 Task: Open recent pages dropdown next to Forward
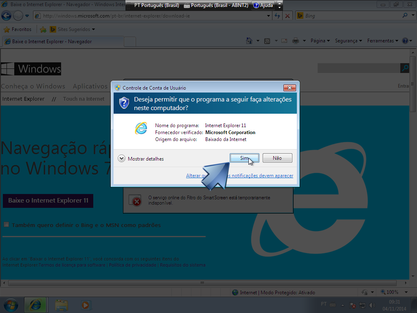[27, 16]
